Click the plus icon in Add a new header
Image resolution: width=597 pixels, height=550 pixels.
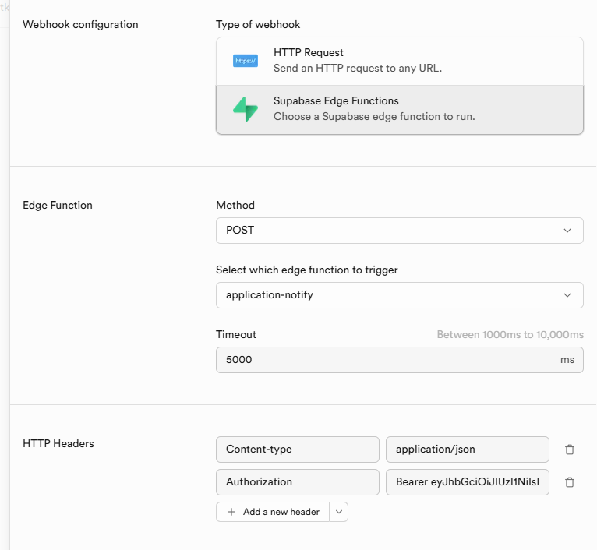click(231, 512)
